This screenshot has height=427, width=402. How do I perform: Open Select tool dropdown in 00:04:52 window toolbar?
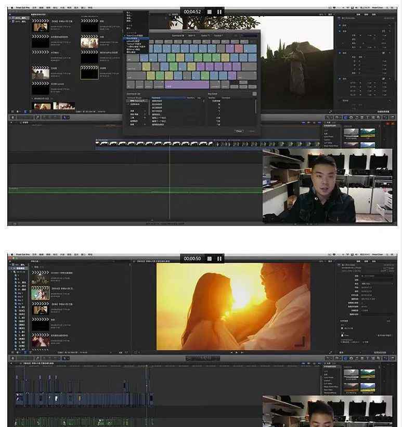pyautogui.click(x=66, y=117)
